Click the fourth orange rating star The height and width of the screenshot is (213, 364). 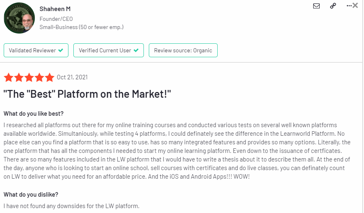(39, 77)
